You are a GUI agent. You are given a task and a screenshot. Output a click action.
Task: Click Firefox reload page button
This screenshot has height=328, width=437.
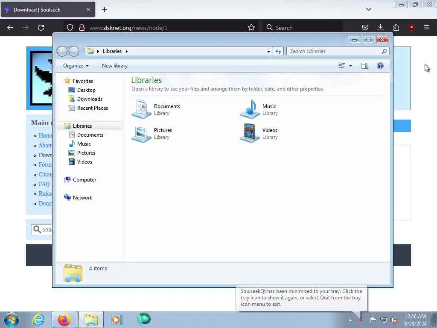pos(41,28)
